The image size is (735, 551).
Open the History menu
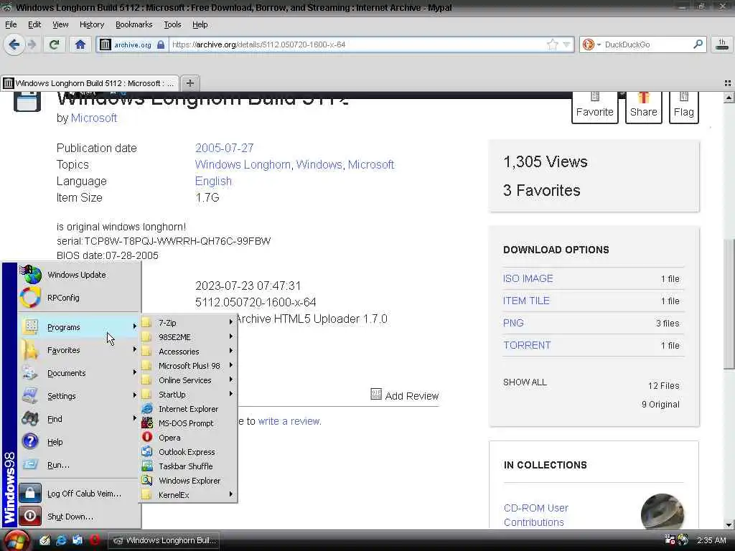coord(91,24)
